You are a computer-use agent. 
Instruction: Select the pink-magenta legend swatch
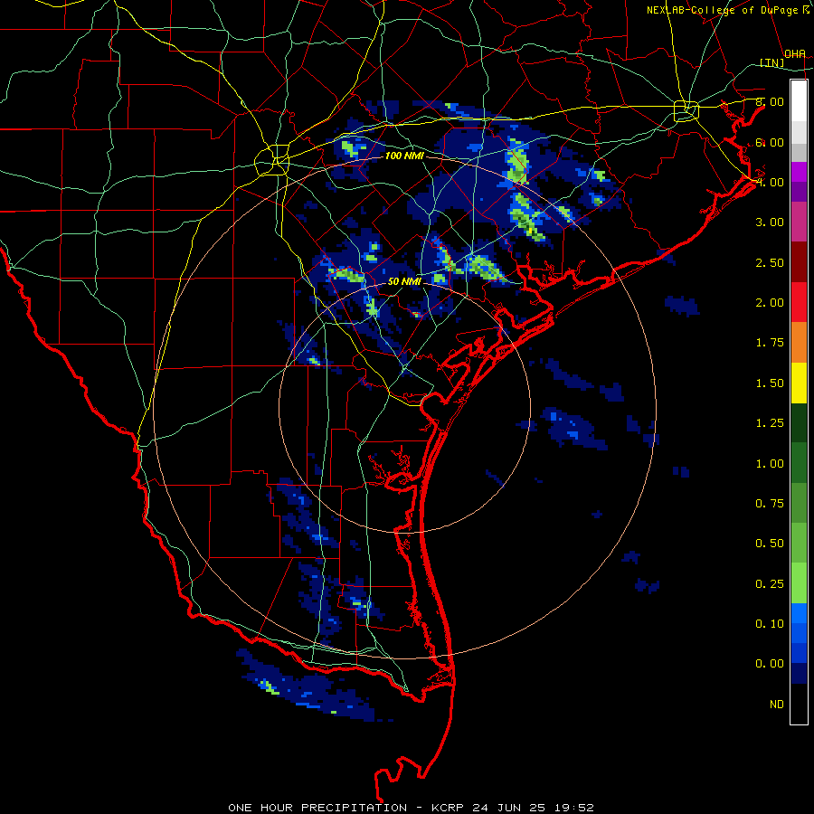pos(799,222)
